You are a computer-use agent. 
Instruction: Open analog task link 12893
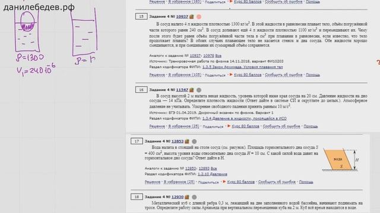coord(204,169)
